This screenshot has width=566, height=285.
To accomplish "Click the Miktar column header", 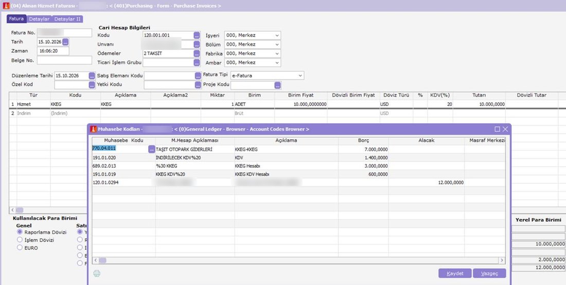I will [x=217, y=95].
